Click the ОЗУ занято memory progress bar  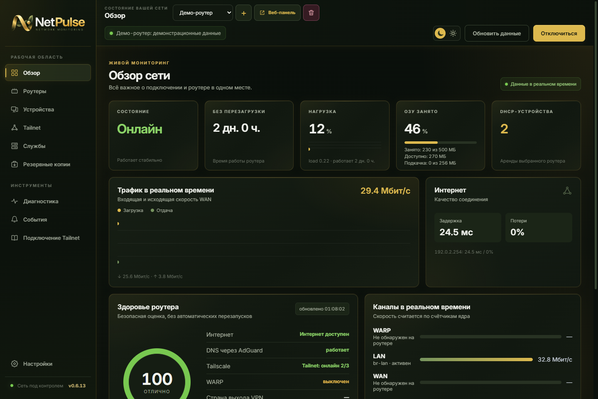tap(441, 143)
